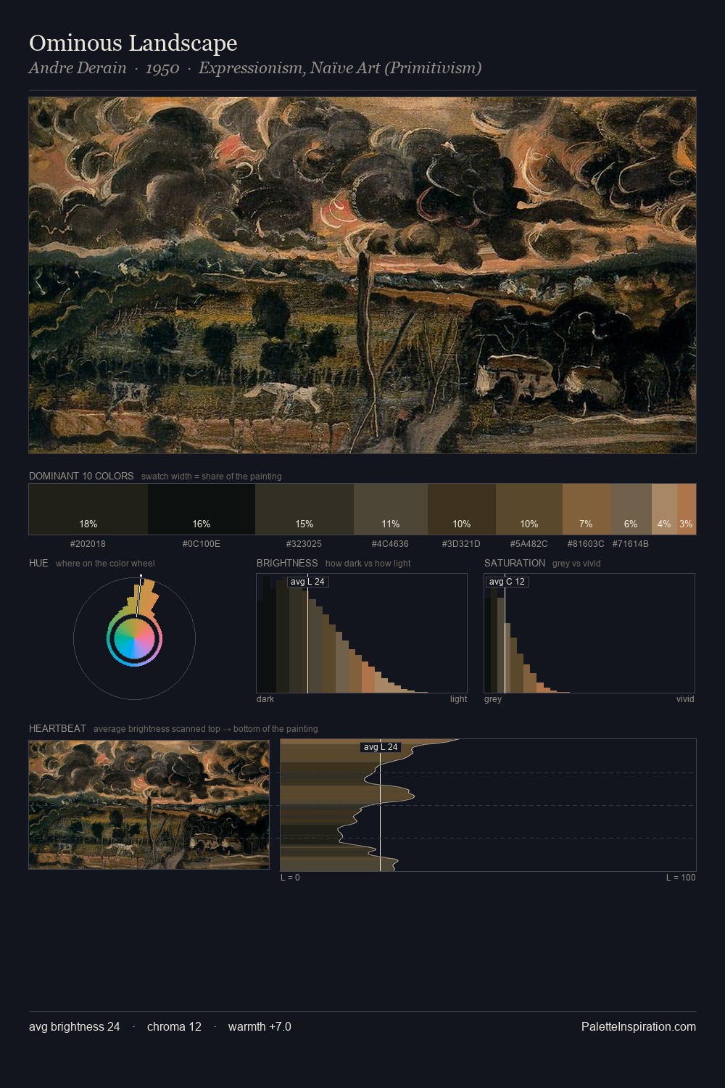725x1088 pixels.
Task: Select the 16% near-black swatch #0C100E
Action: click(202, 509)
